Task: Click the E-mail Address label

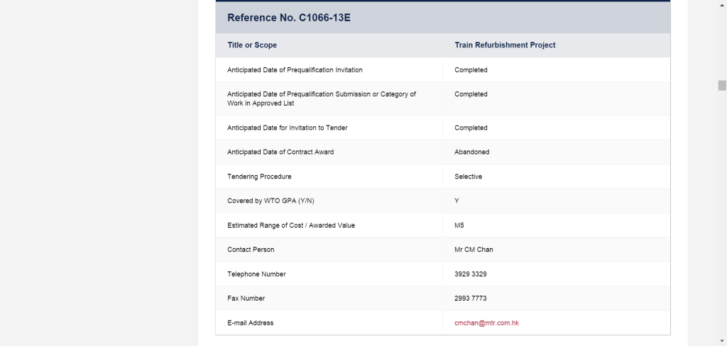Action: [250, 323]
